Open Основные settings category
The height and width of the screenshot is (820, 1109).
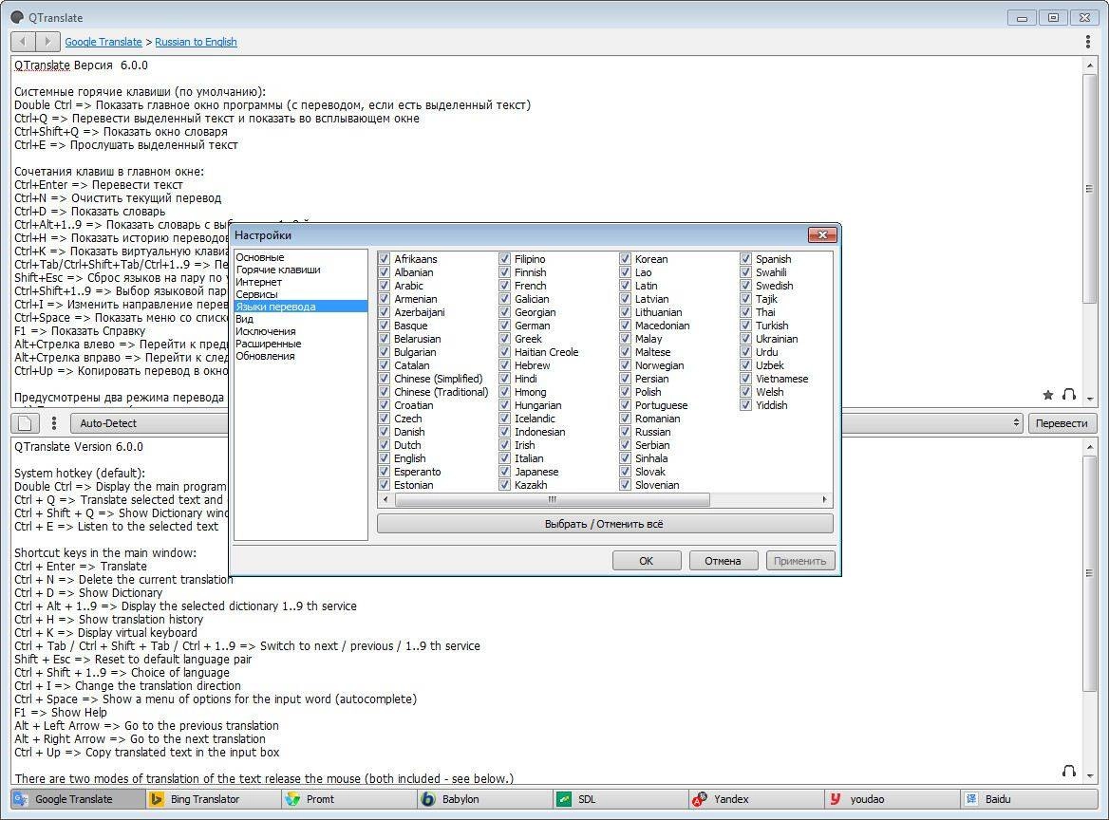click(x=260, y=257)
